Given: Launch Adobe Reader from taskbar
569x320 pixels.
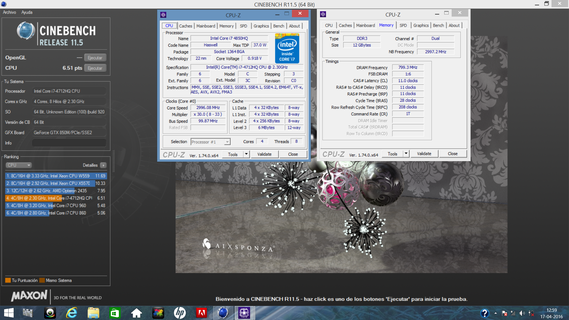Looking at the screenshot, I should [201, 313].
